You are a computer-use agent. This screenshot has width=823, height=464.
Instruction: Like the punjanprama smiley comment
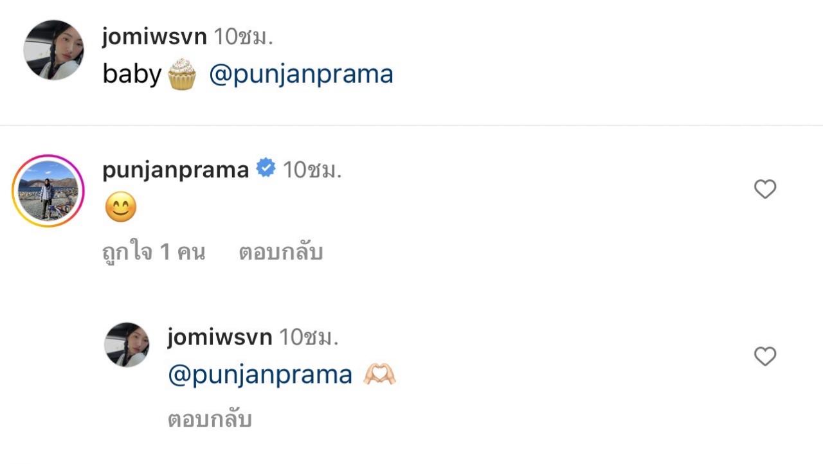(x=764, y=189)
